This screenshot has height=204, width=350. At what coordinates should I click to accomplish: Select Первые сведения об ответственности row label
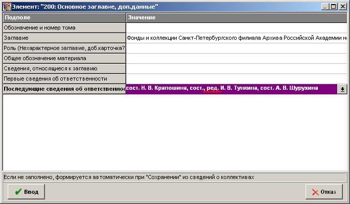pyautogui.click(x=64, y=79)
